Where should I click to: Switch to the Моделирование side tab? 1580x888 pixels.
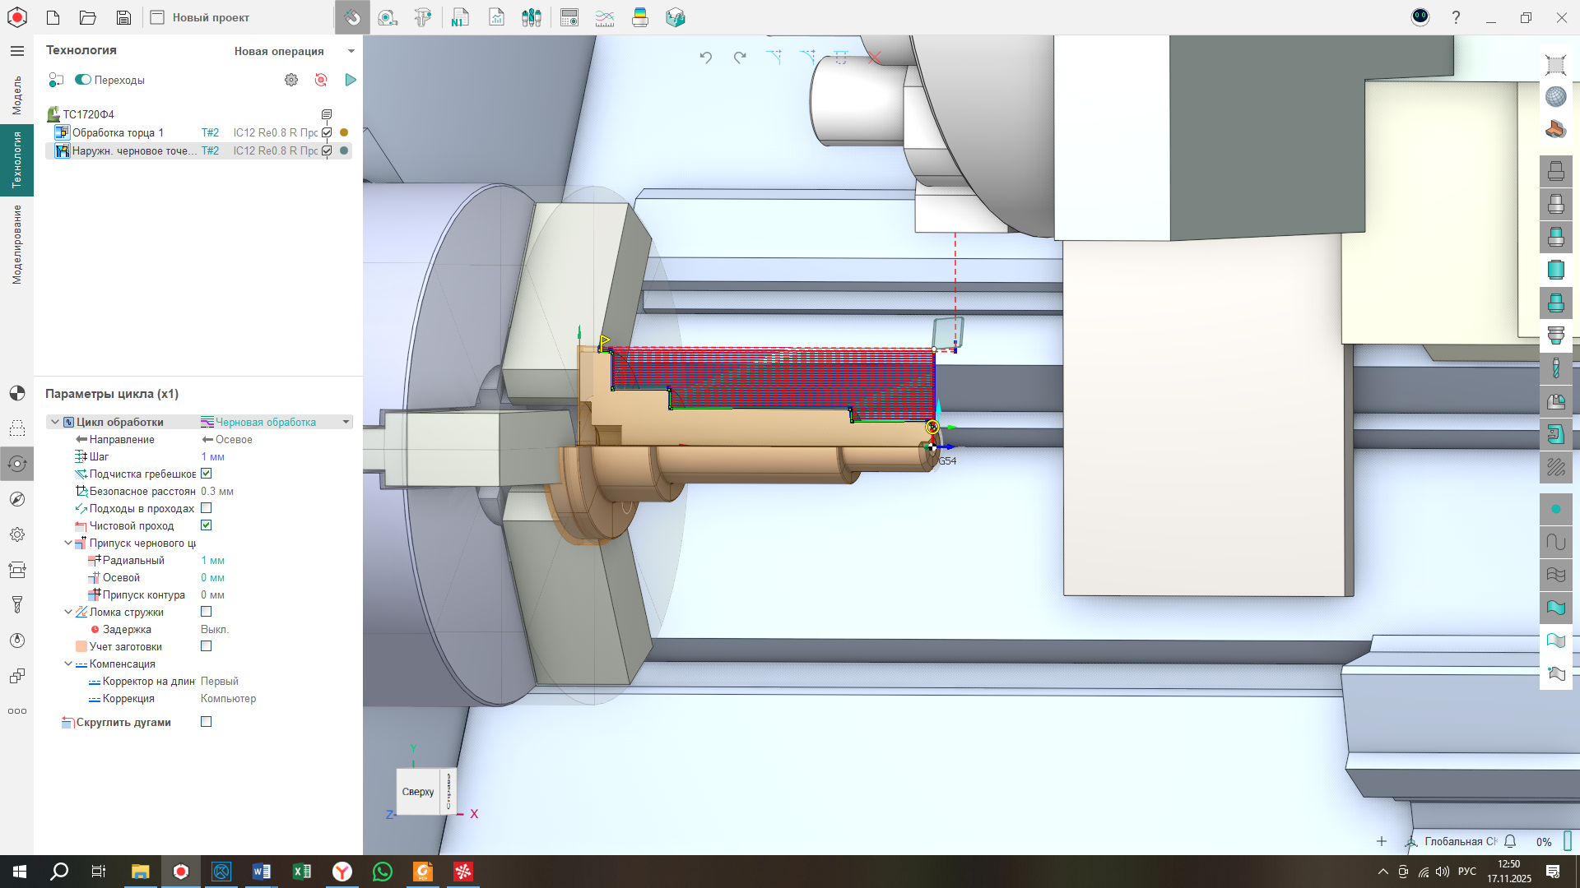tap(16, 244)
